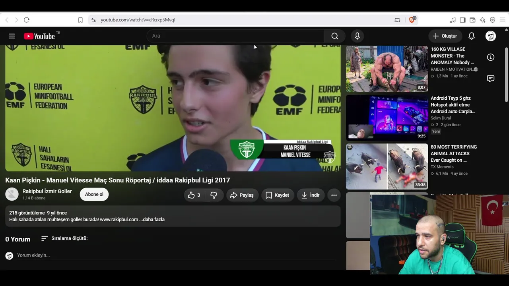Visit the Selim Dural channel name
The height and width of the screenshot is (286, 509).
click(x=441, y=118)
